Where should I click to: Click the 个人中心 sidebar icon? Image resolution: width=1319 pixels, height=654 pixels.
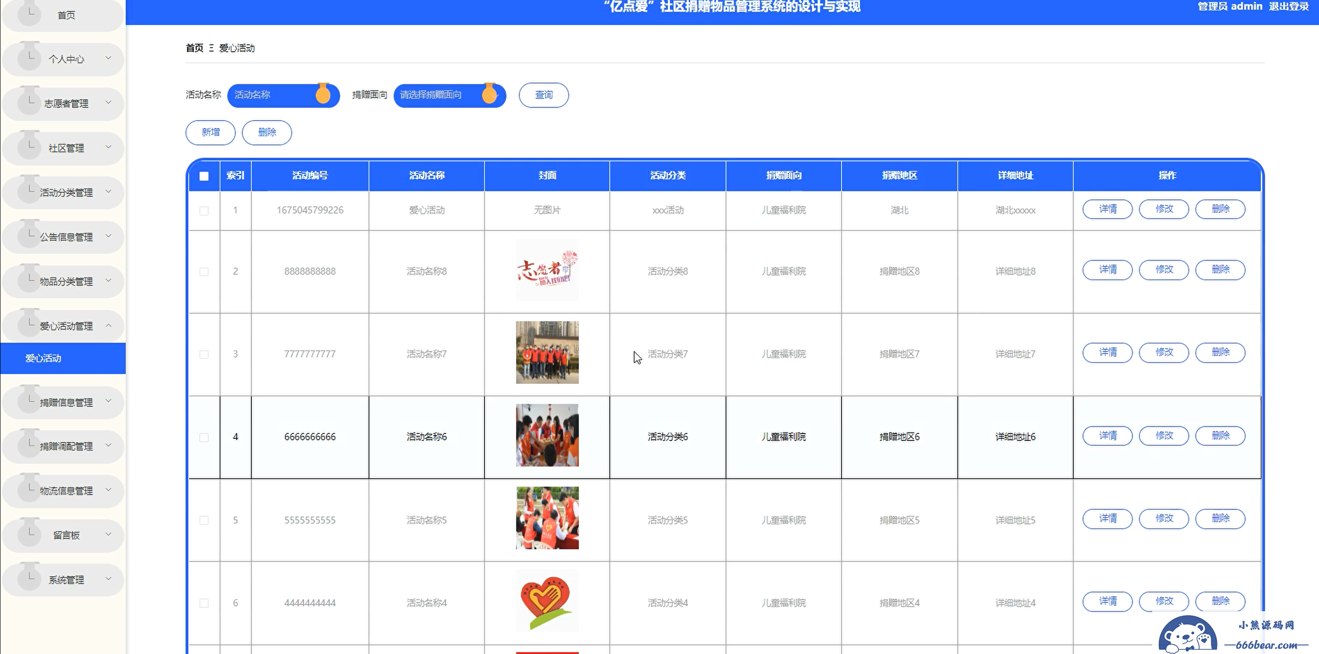coord(29,55)
